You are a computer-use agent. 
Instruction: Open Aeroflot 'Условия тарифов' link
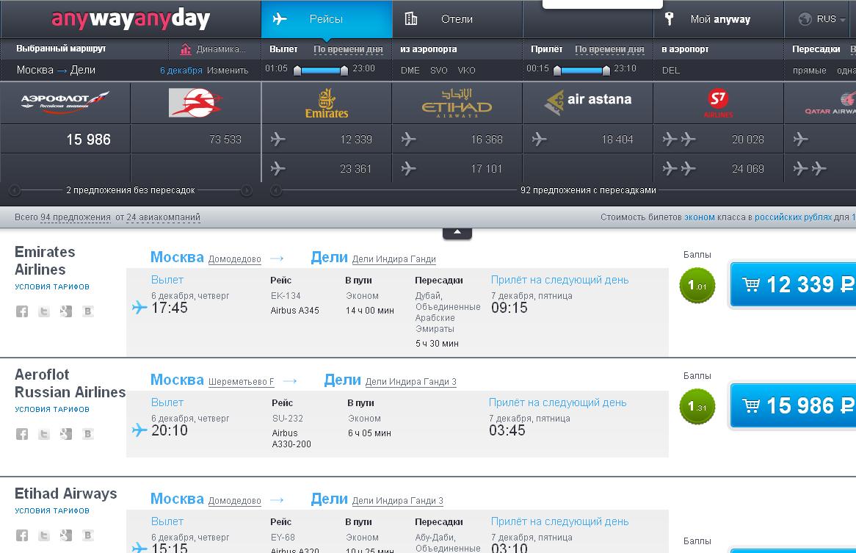tap(52, 409)
